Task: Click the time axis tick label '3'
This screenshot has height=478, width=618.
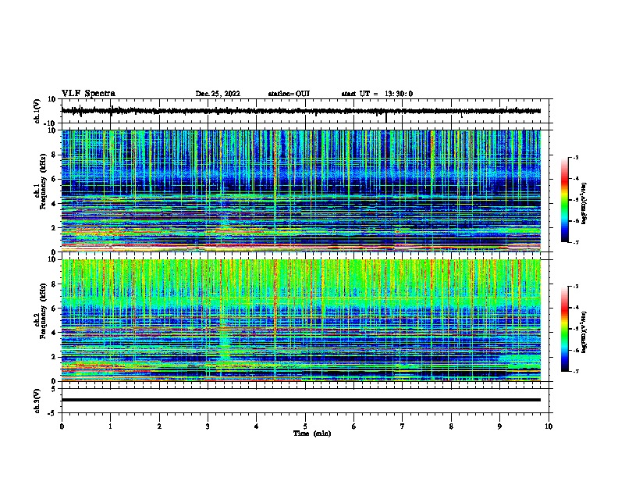Action: tap(208, 426)
